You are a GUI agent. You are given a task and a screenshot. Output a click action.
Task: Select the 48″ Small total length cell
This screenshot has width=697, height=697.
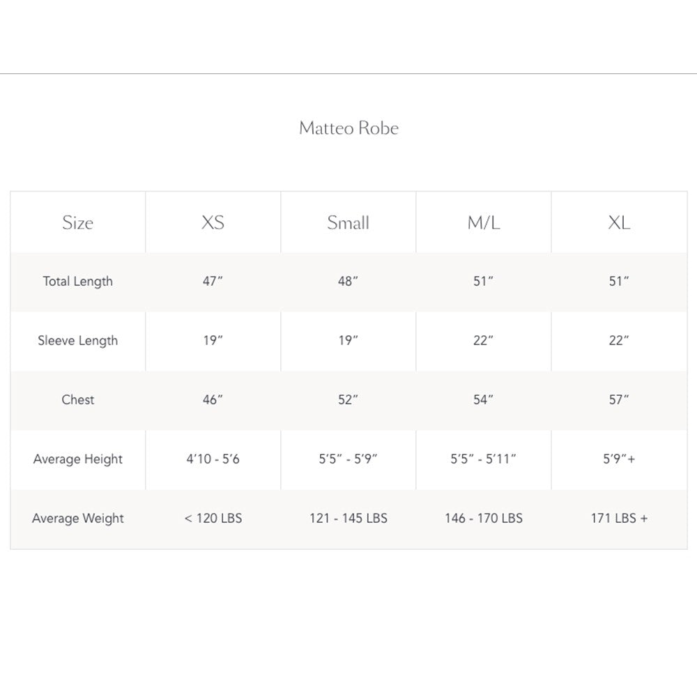[348, 282]
